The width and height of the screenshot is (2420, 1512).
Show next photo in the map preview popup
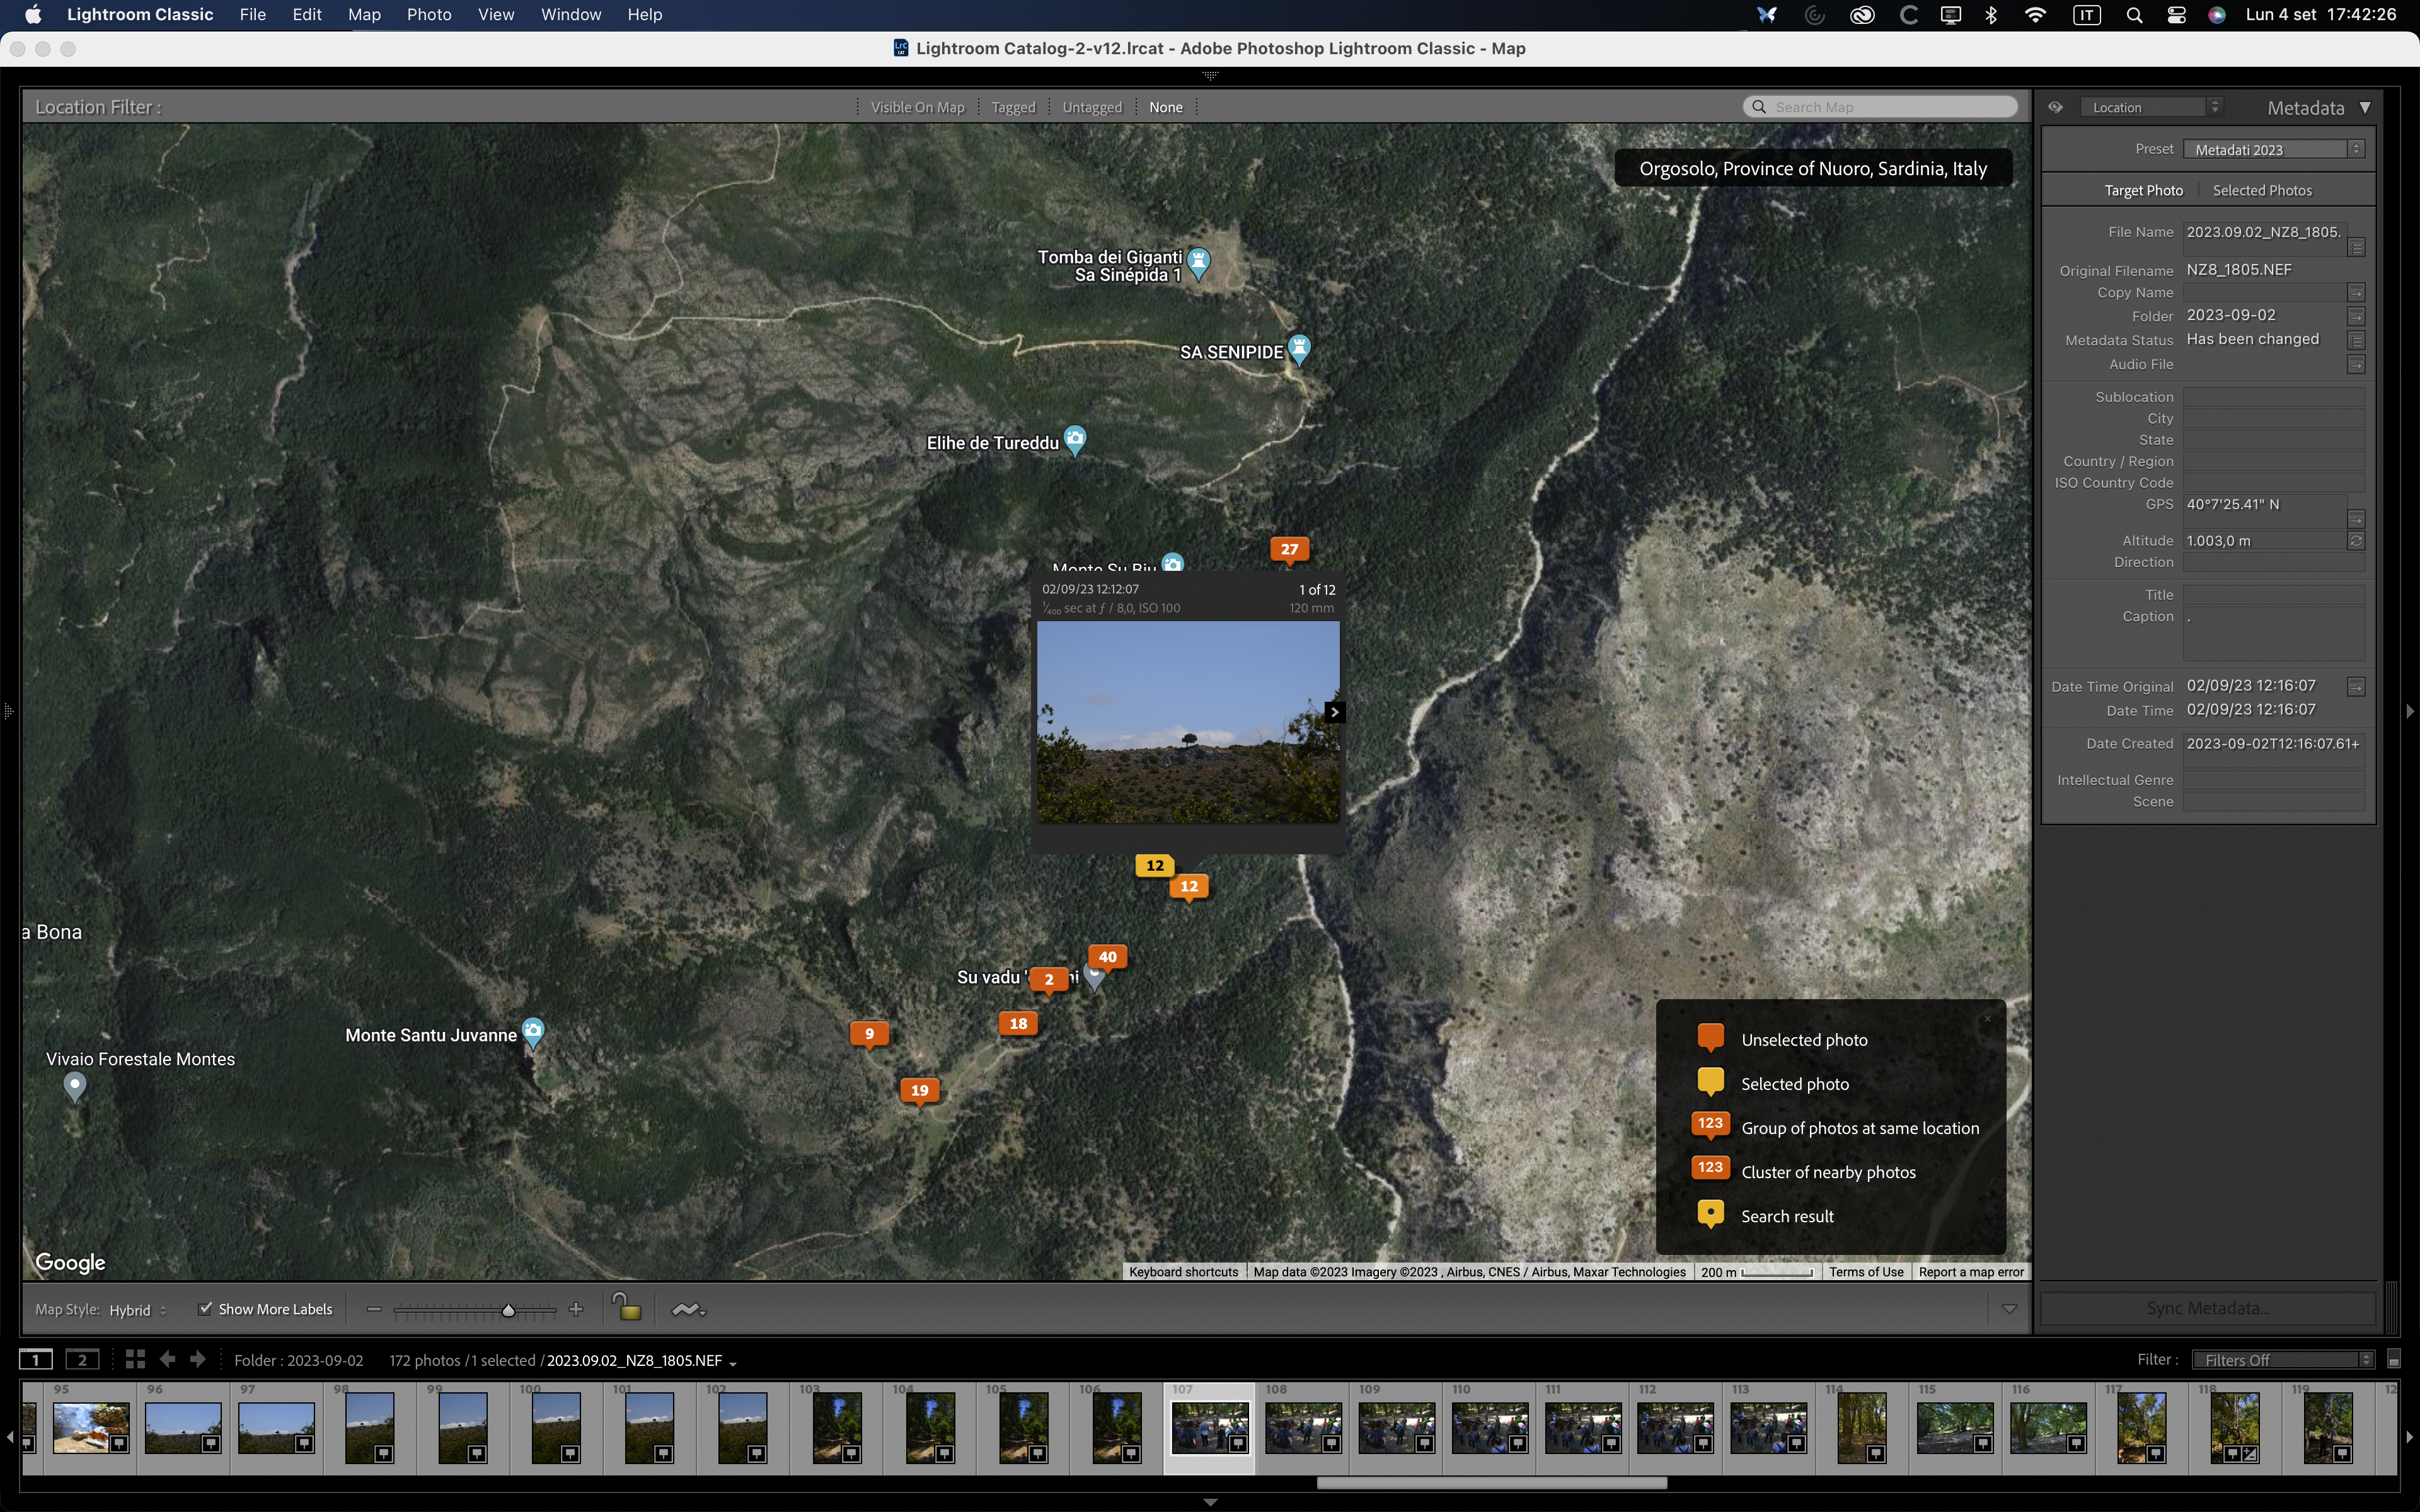tap(1334, 712)
